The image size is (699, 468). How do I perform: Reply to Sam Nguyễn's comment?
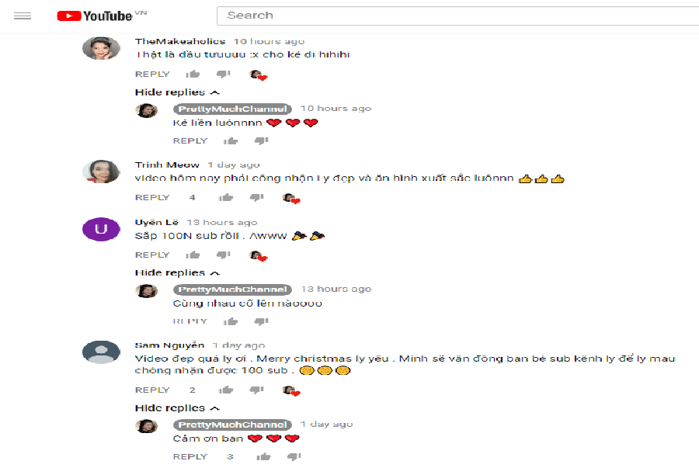tap(152, 390)
